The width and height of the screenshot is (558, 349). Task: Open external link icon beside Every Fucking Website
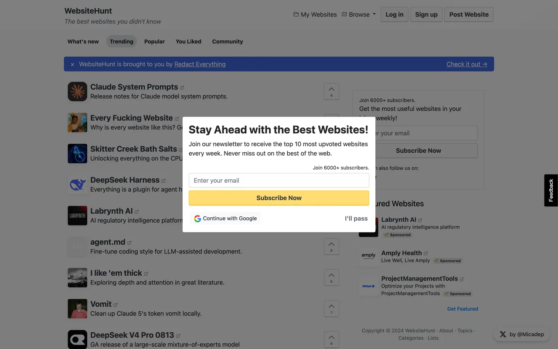177,119
